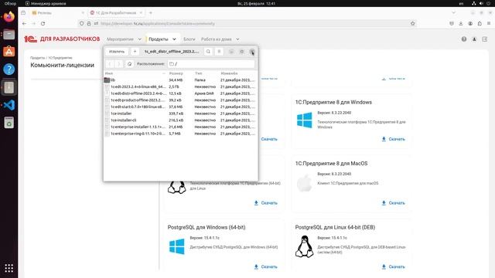Select the 1c-edt-distr-offline DAR archive row
Viewport: 495px width, 278px height.
click(180, 93)
